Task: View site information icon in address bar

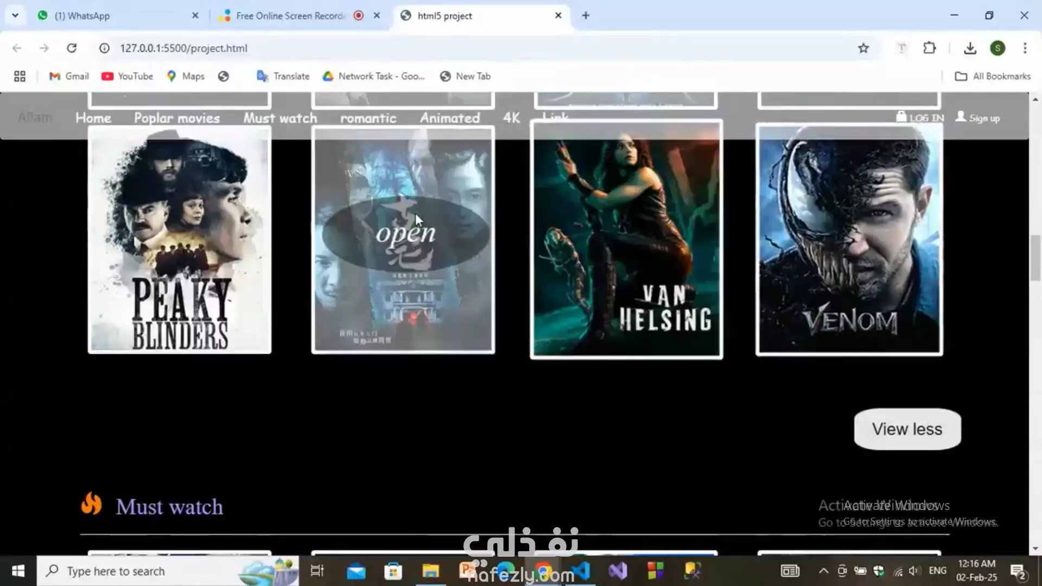Action: pyautogui.click(x=104, y=48)
